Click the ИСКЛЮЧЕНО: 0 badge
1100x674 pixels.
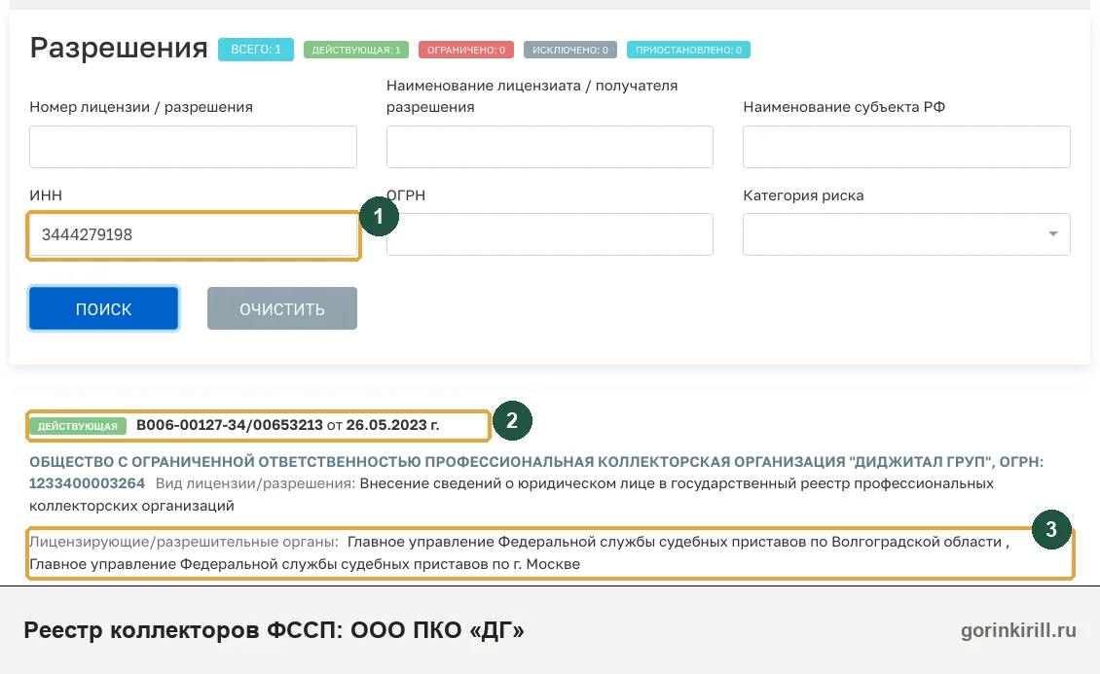pyautogui.click(x=569, y=50)
